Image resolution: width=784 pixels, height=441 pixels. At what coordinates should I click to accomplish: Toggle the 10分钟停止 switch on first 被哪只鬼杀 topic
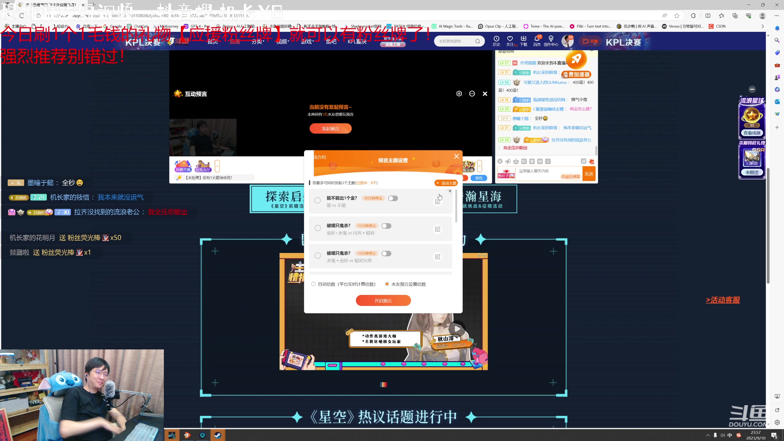(x=386, y=225)
